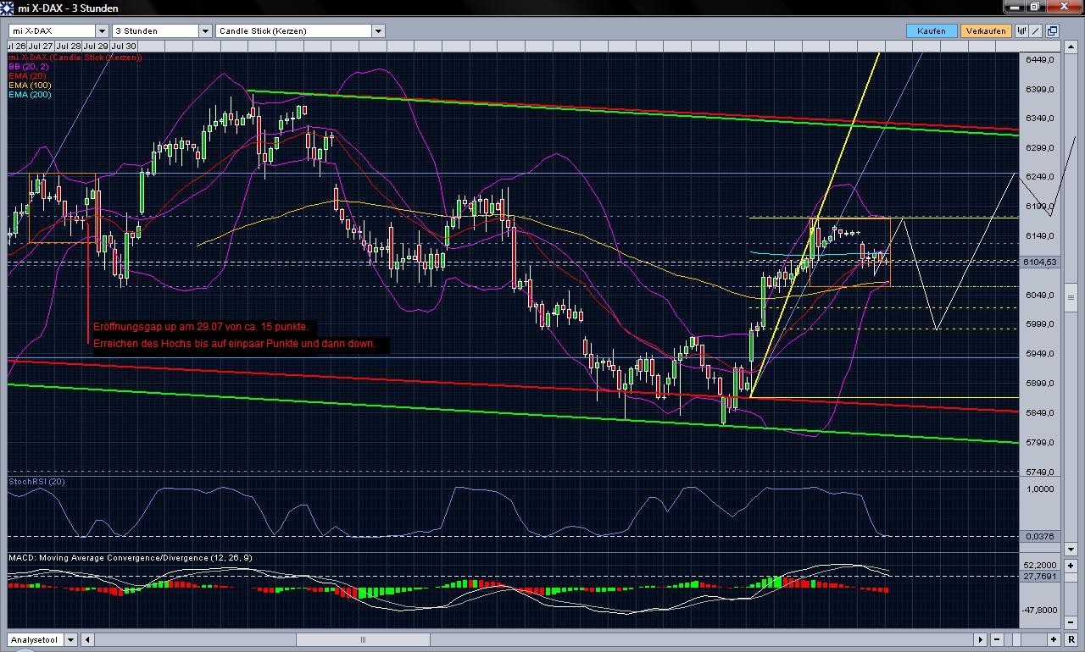Click the window title bar app icon
This screenshot has height=652, width=1085.
8,8
